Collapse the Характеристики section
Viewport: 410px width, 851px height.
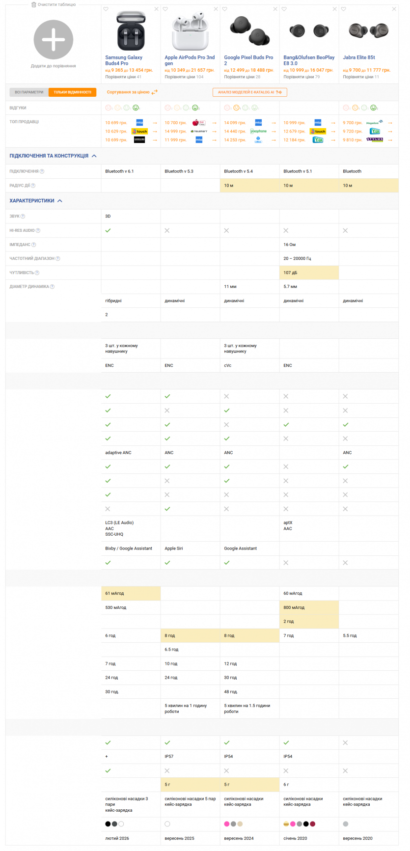coord(60,201)
